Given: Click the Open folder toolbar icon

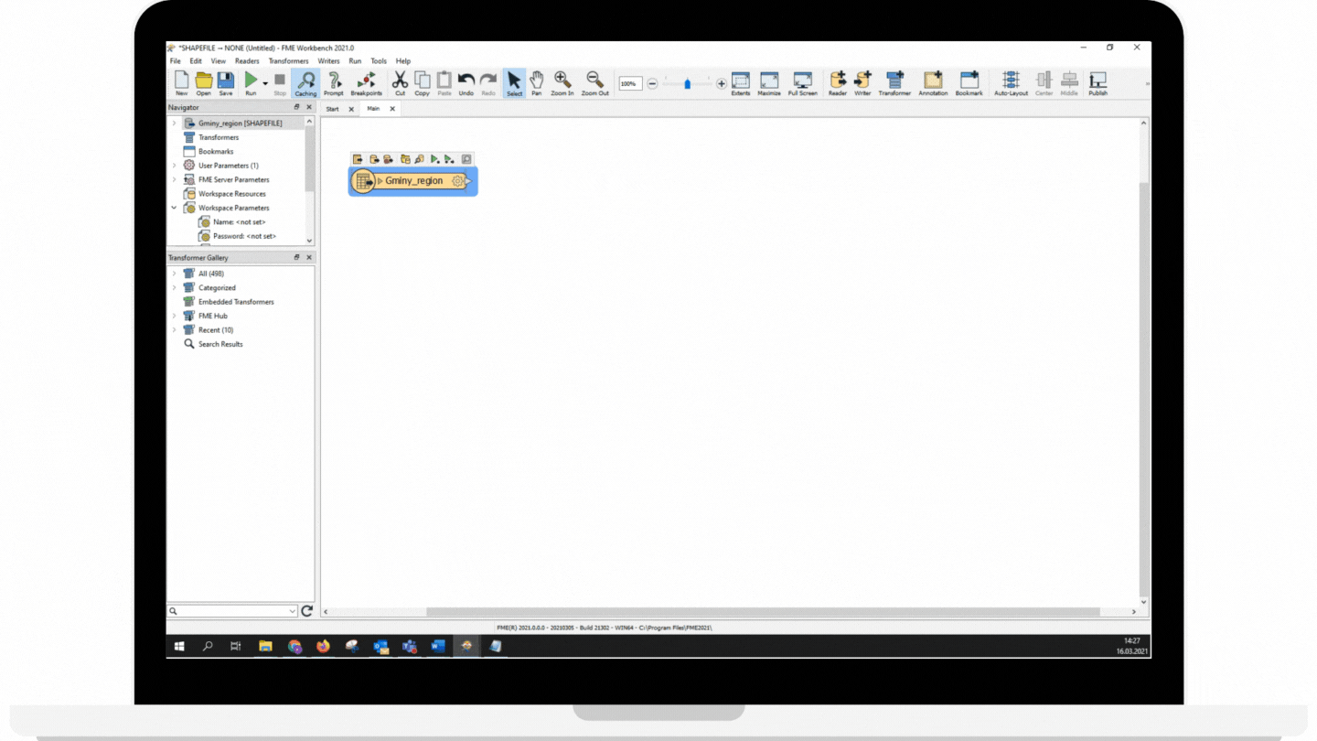Looking at the screenshot, I should (203, 83).
